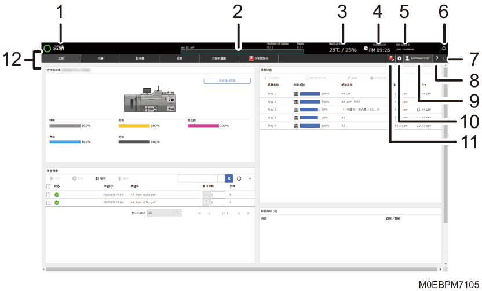Expand the items-per-page dropdown showing 20
The width and height of the screenshot is (482, 291).
(165, 213)
